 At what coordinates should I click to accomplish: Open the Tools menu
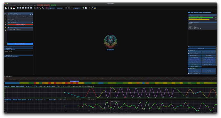[21, 5]
